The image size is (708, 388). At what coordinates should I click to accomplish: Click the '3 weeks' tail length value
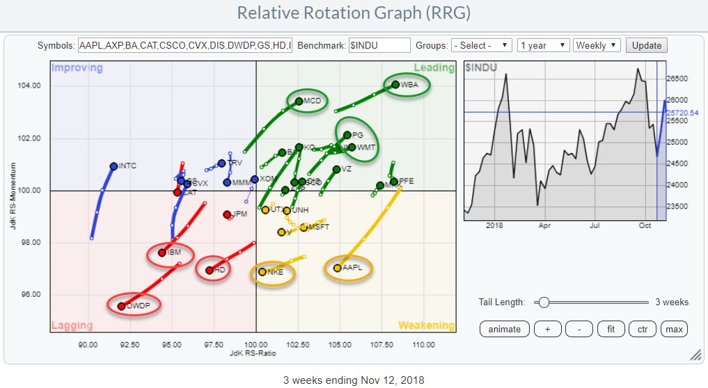(672, 302)
